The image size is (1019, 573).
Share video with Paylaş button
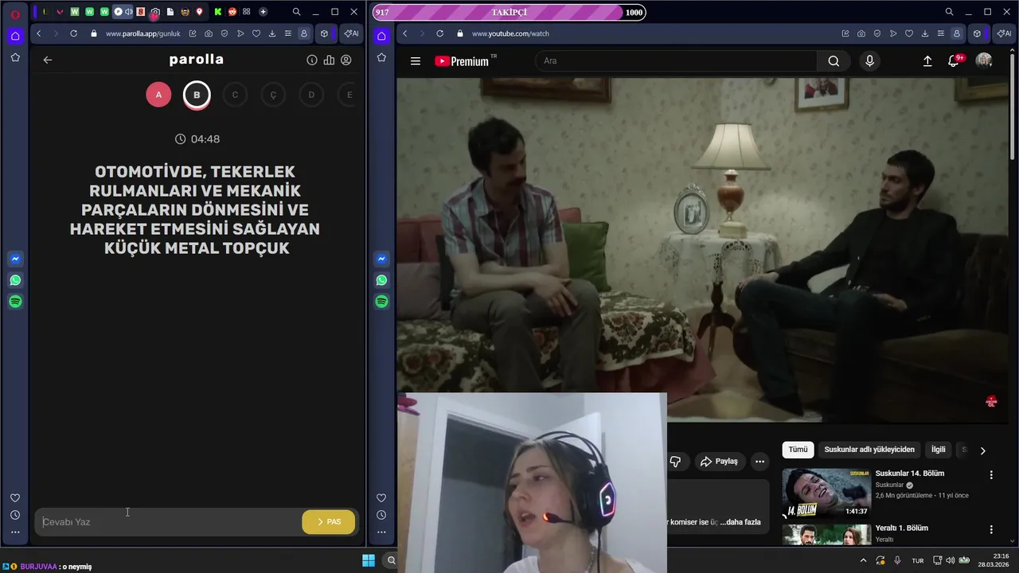point(719,462)
